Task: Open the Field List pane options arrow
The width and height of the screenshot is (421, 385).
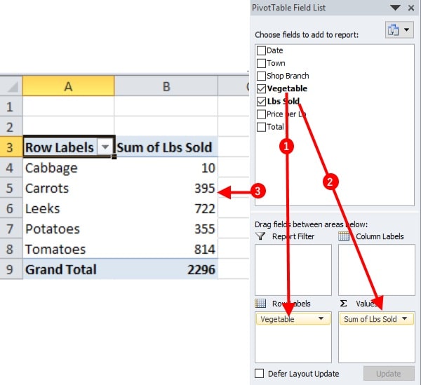Action: [397, 7]
